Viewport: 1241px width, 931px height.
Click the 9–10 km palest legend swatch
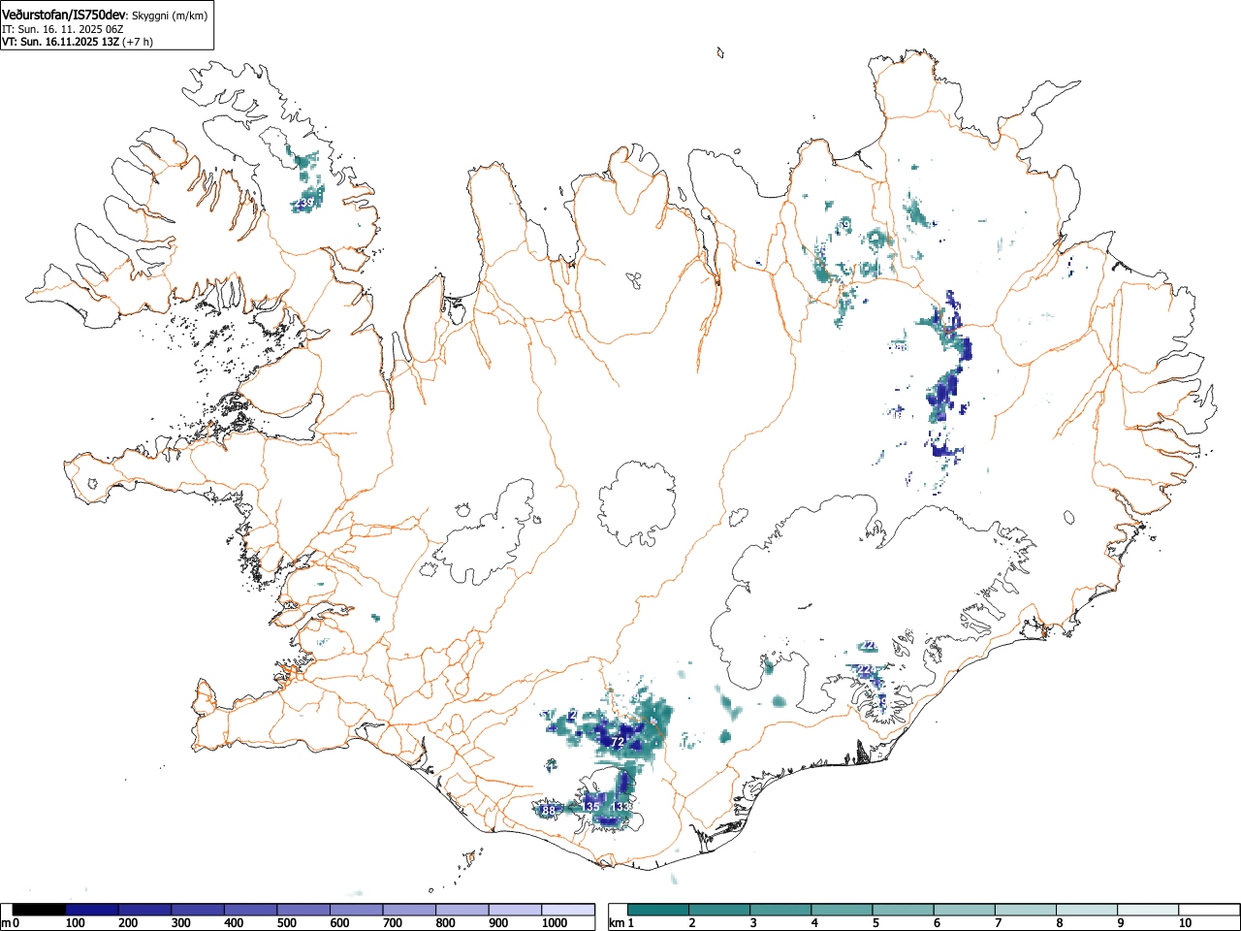coord(1149,910)
